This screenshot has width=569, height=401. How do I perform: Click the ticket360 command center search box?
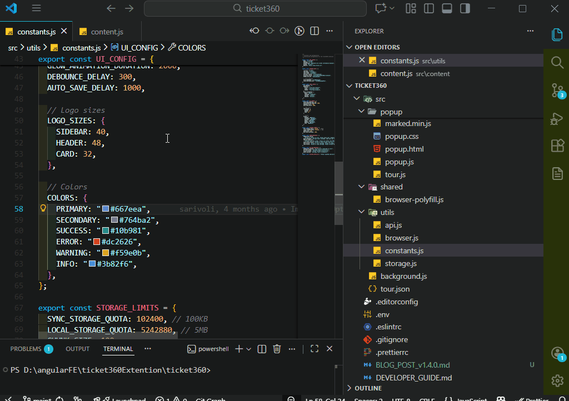255,8
